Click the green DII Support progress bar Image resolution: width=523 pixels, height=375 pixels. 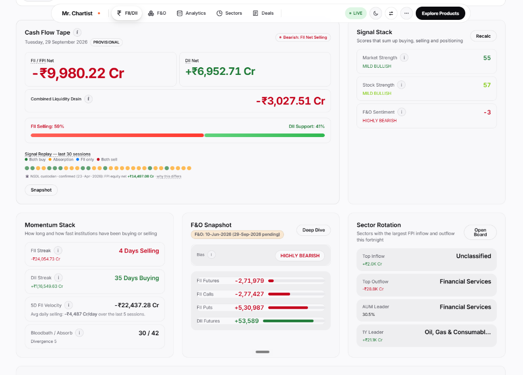[265, 136]
